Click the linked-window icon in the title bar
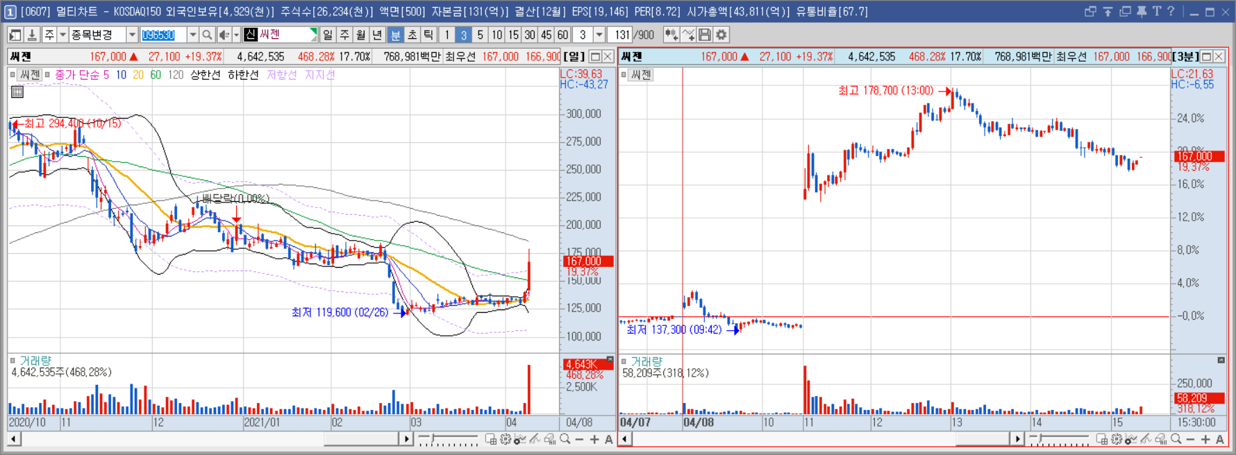The image size is (1236, 455). point(1090,11)
